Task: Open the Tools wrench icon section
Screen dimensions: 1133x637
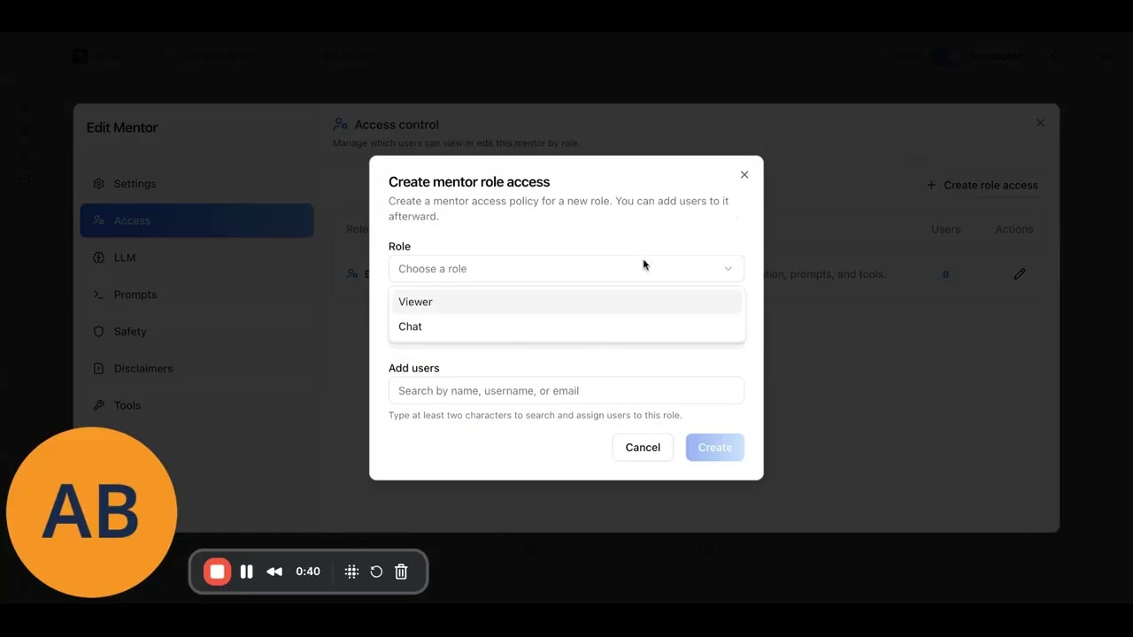Action: (x=197, y=405)
